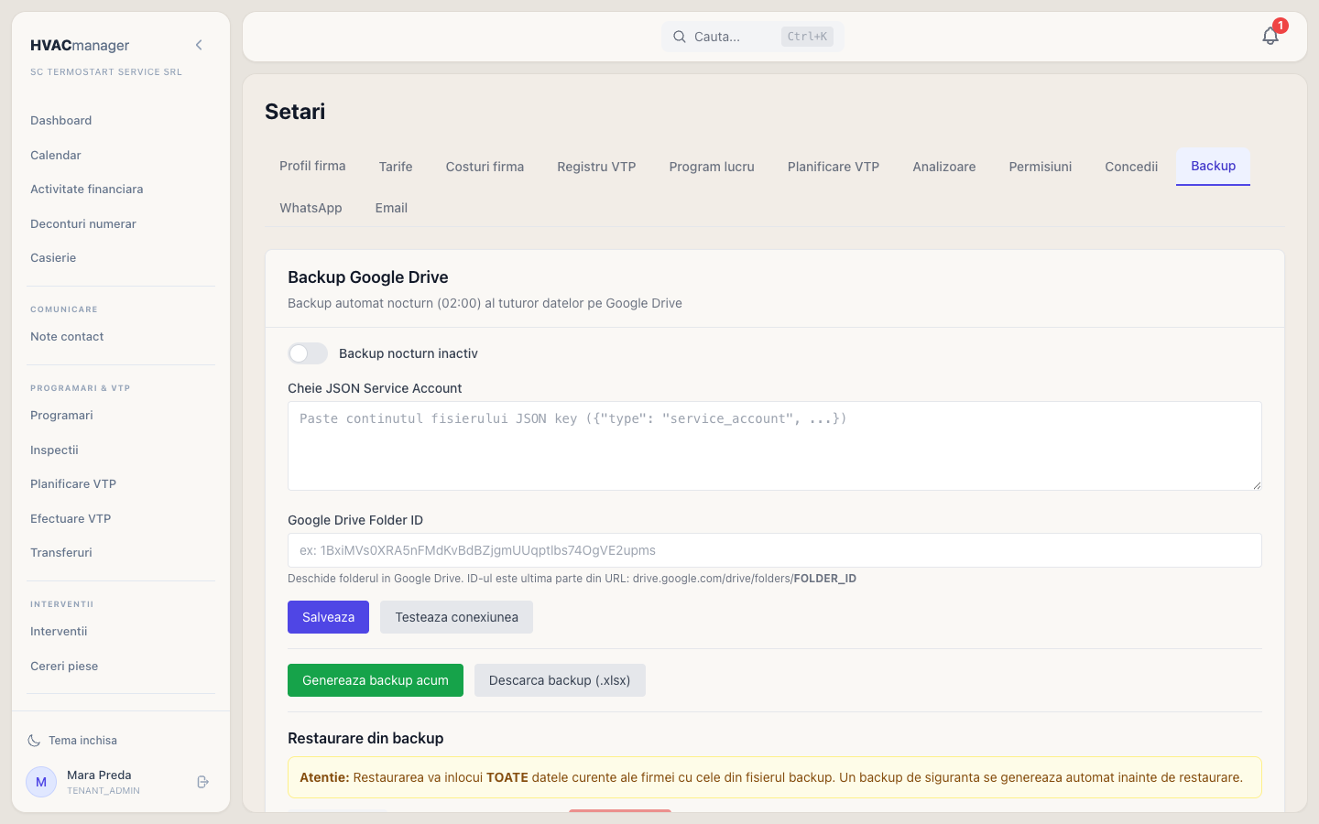This screenshot has width=1319, height=824.
Task: Click the Mara Preda user name
Action: (99, 775)
